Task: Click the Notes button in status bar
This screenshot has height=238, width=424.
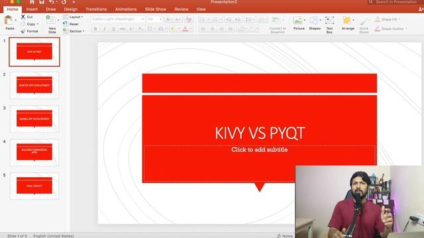Action: (285, 236)
